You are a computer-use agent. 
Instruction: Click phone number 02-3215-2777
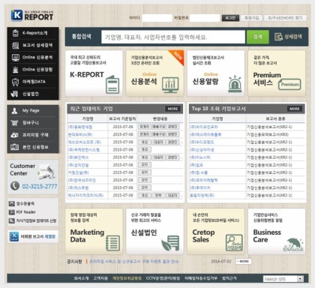[x=40, y=187]
